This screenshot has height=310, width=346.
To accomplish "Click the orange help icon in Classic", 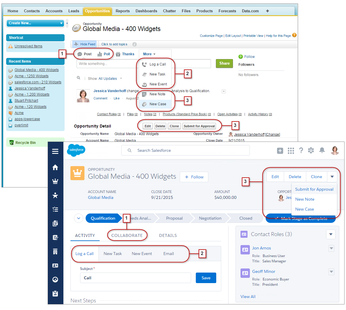I will tap(294, 35).
